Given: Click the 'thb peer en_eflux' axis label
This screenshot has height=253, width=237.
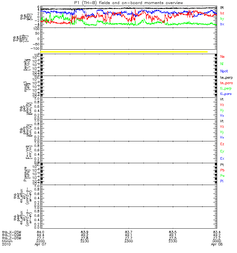Looking at the screenshot, I should (23, 218).
